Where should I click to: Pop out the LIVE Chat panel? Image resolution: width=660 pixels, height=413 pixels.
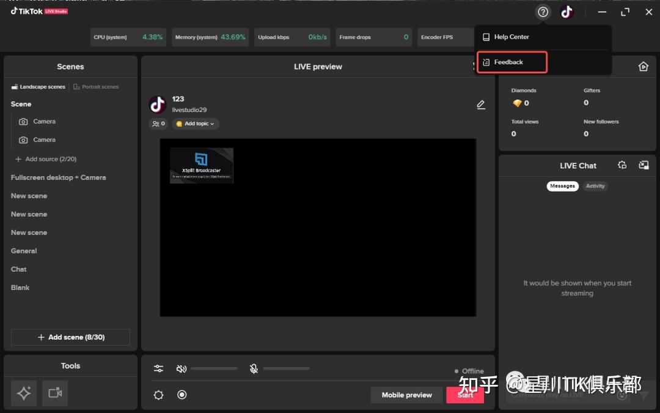click(643, 165)
